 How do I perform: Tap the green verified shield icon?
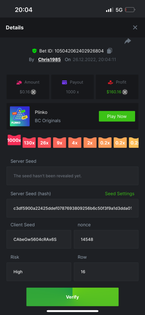point(34,51)
